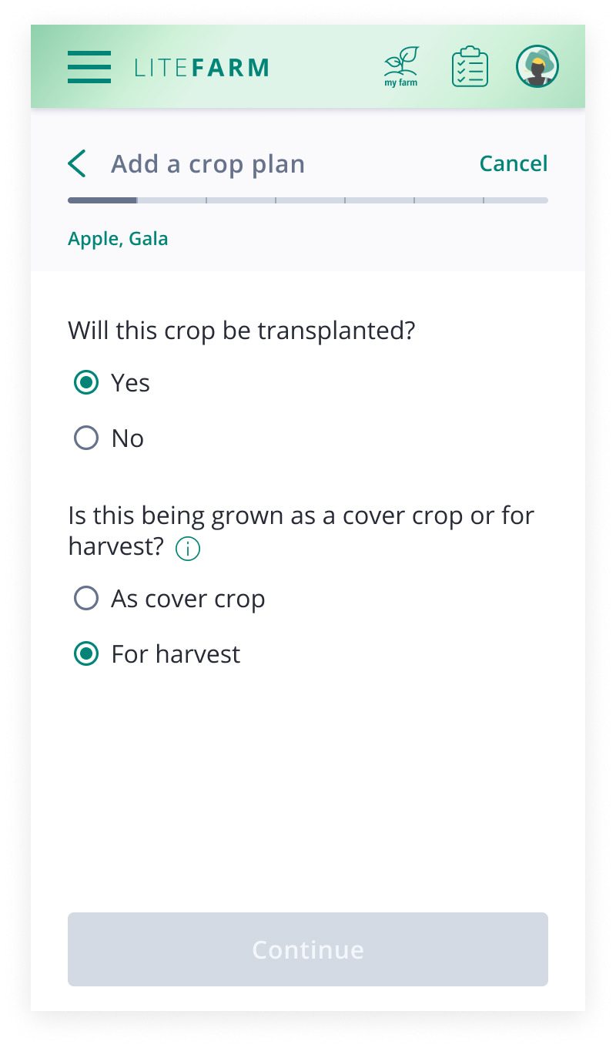The width and height of the screenshot is (616, 1048).
Task: Cancel the crop plan creation
Action: [514, 163]
